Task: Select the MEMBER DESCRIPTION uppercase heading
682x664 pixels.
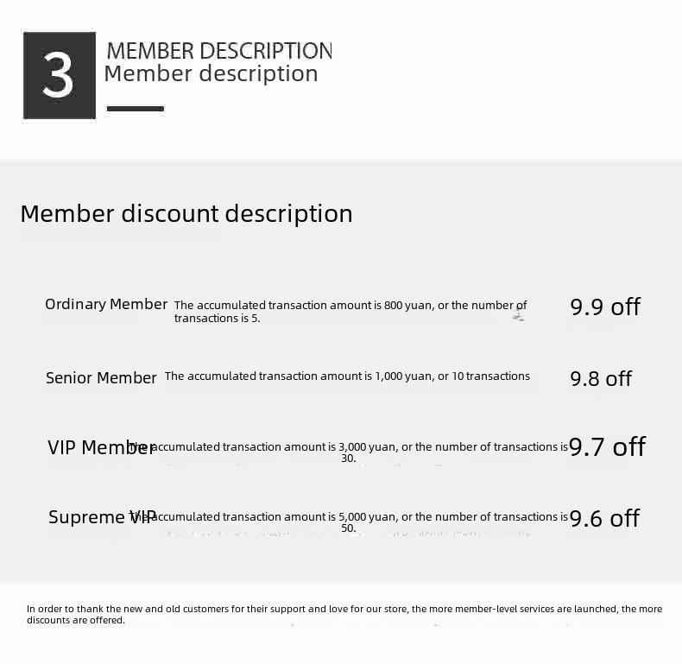Action: coord(219,50)
